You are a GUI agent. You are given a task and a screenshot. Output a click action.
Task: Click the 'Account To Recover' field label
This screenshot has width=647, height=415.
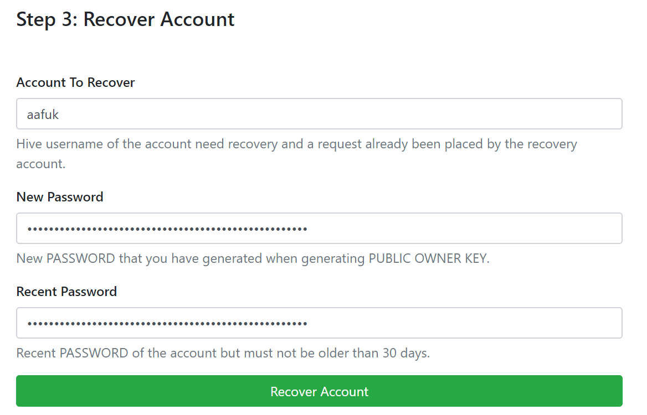(x=75, y=82)
